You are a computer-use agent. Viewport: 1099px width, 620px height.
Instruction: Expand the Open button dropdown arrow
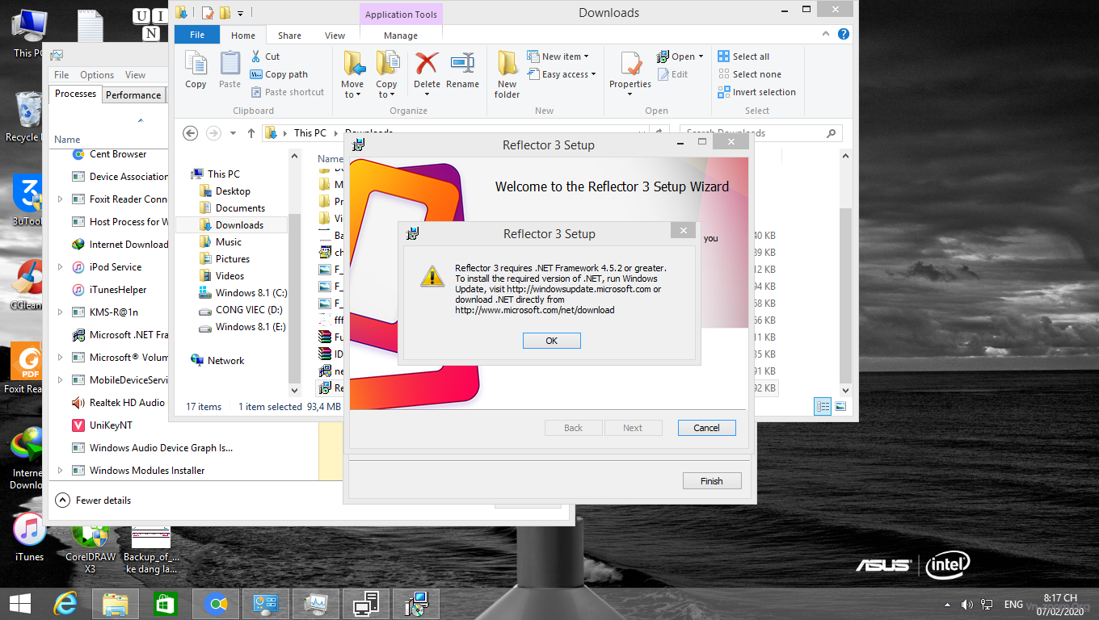[x=701, y=57]
